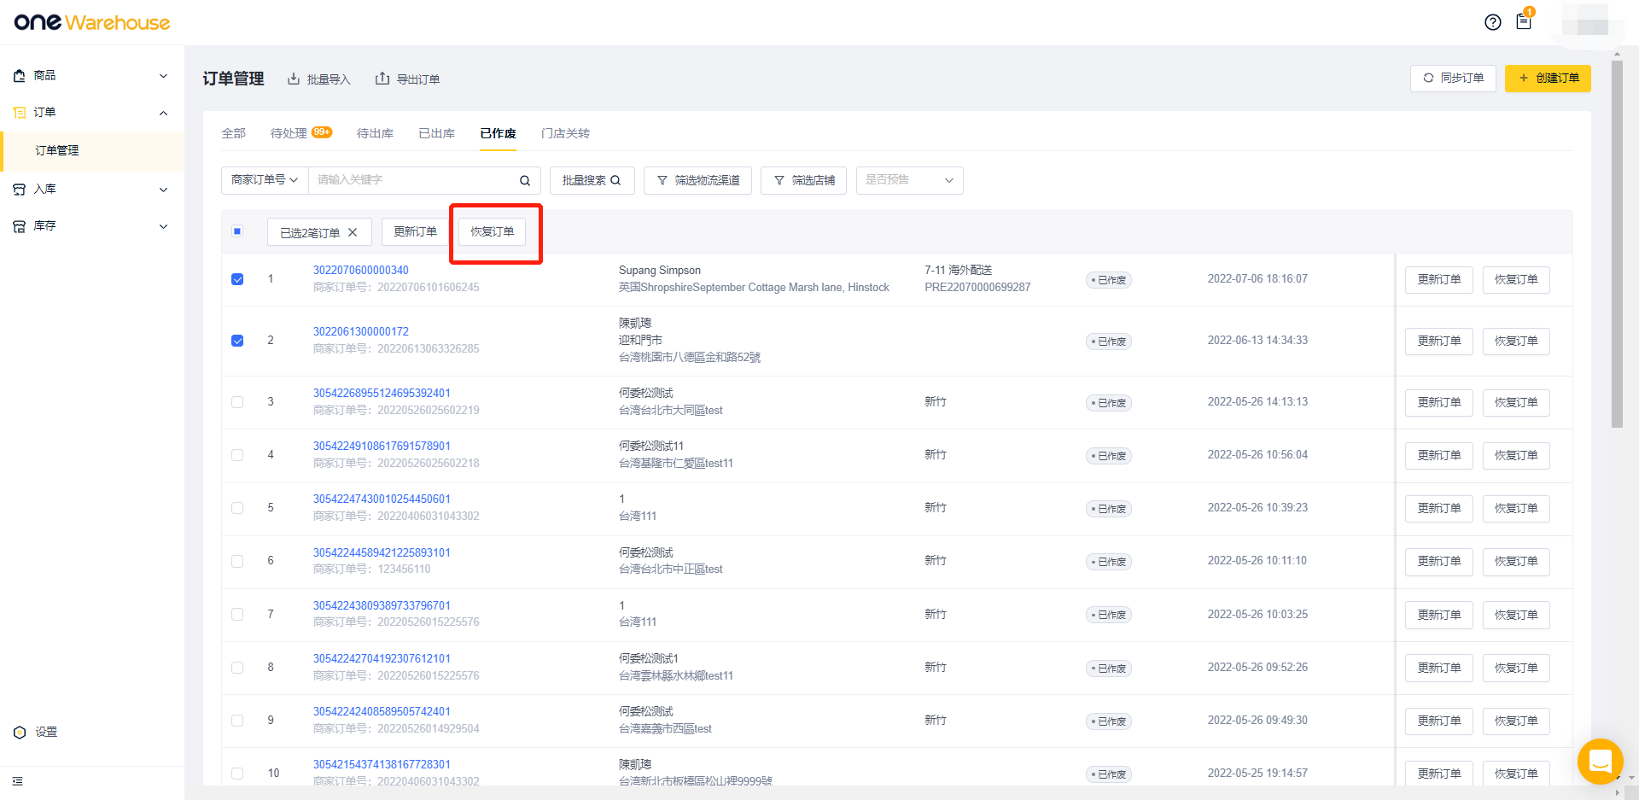Image resolution: width=1639 pixels, height=800 pixels.
Task: Restore order 3022070600000340 via row button
Action: pyautogui.click(x=1515, y=279)
